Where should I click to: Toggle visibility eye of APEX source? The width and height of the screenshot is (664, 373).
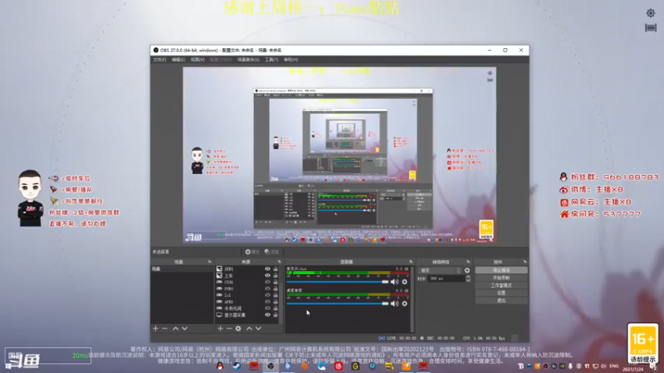pos(267,302)
